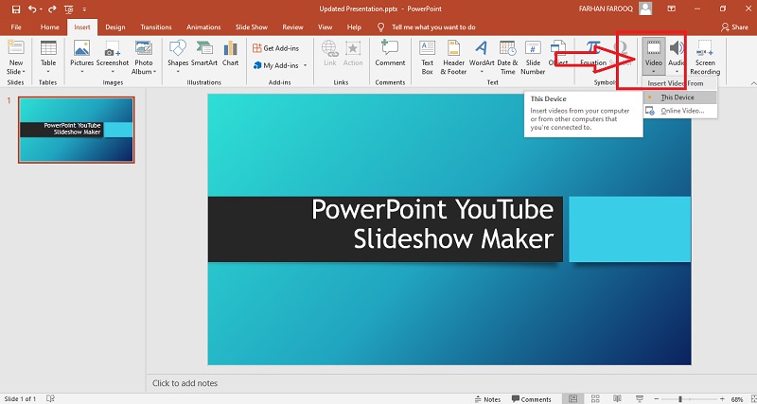
Task: Open the Video dropdown button
Action: coord(654,57)
